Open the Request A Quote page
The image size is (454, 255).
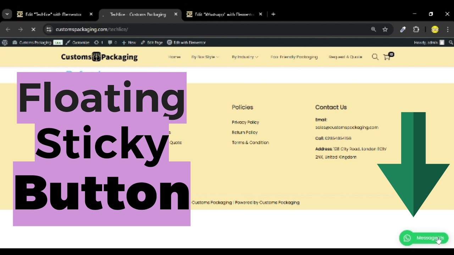[345, 57]
